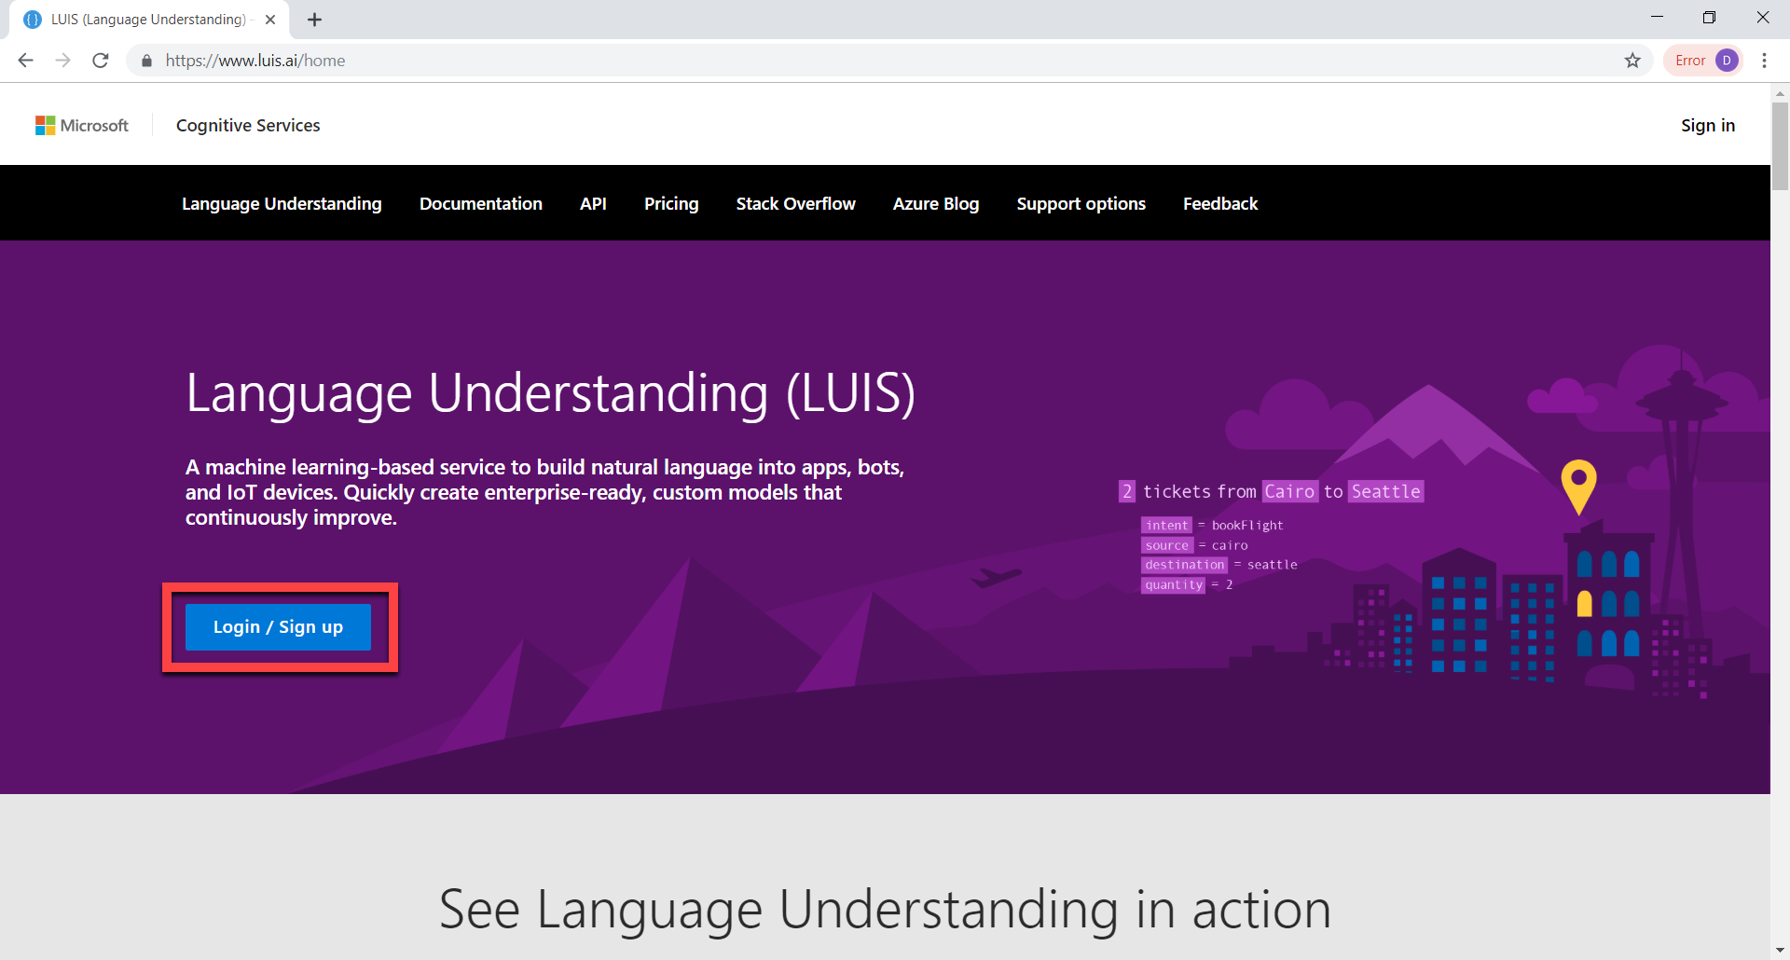This screenshot has width=1790, height=960.
Task: Reload the LUIS page
Action: coord(101,61)
